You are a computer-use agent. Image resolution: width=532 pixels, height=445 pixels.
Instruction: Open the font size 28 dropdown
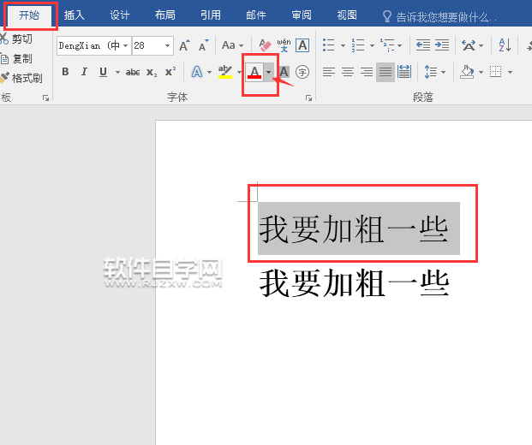pyautogui.click(x=167, y=45)
